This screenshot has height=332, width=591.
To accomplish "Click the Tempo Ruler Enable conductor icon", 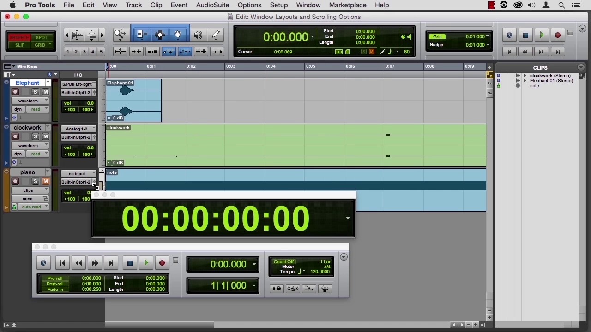I will (x=325, y=289).
